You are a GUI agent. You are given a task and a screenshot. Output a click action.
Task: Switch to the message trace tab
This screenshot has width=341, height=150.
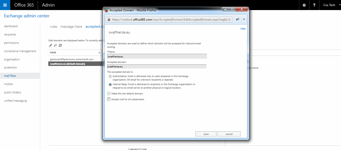tap(71, 26)
